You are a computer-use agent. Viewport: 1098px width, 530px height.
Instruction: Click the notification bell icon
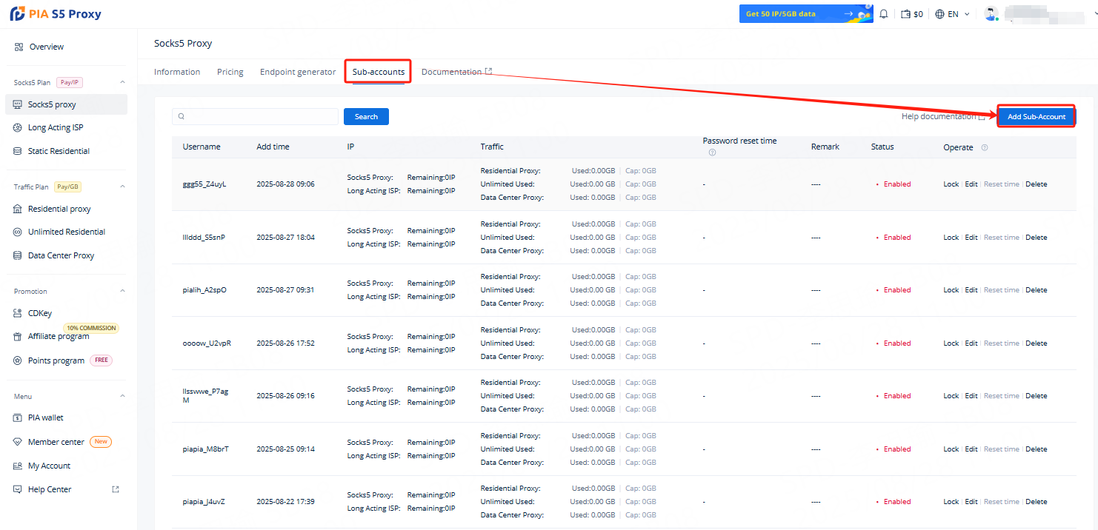pos(883,14)
